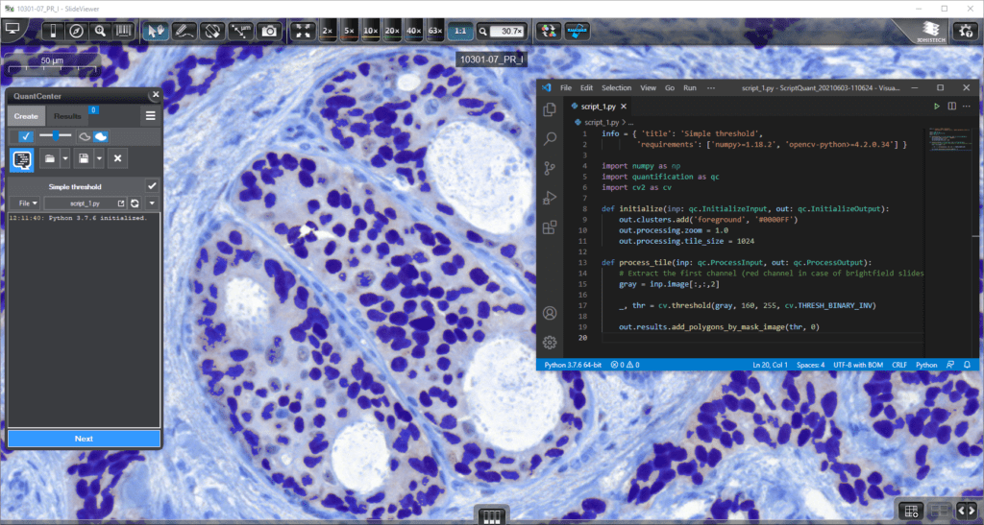Switch to the Results tab
Screen dimensions: 984x525
click(67, 116)
